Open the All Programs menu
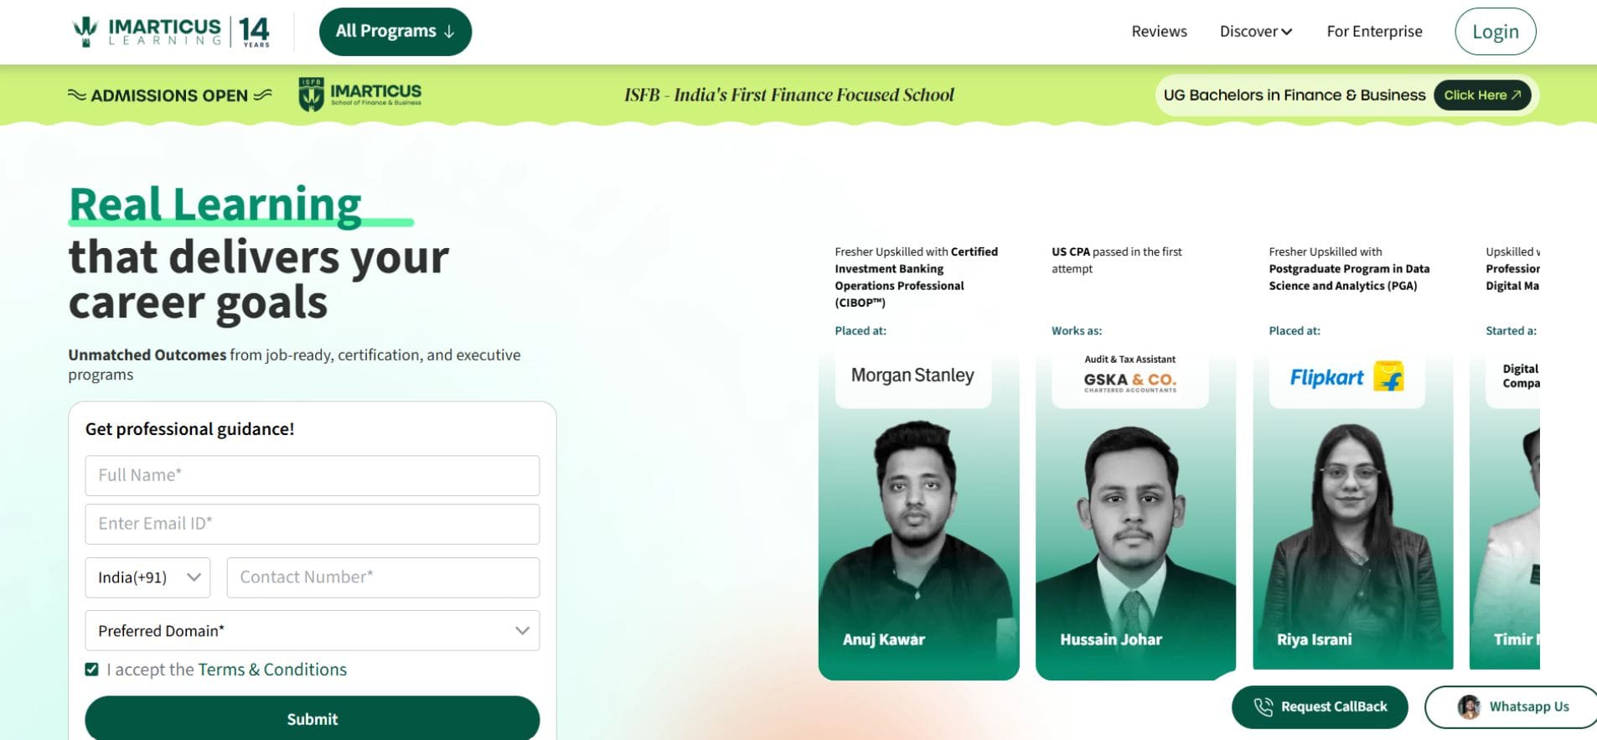The width and height of the screenshot is (1597, 740). pos(395,32)
